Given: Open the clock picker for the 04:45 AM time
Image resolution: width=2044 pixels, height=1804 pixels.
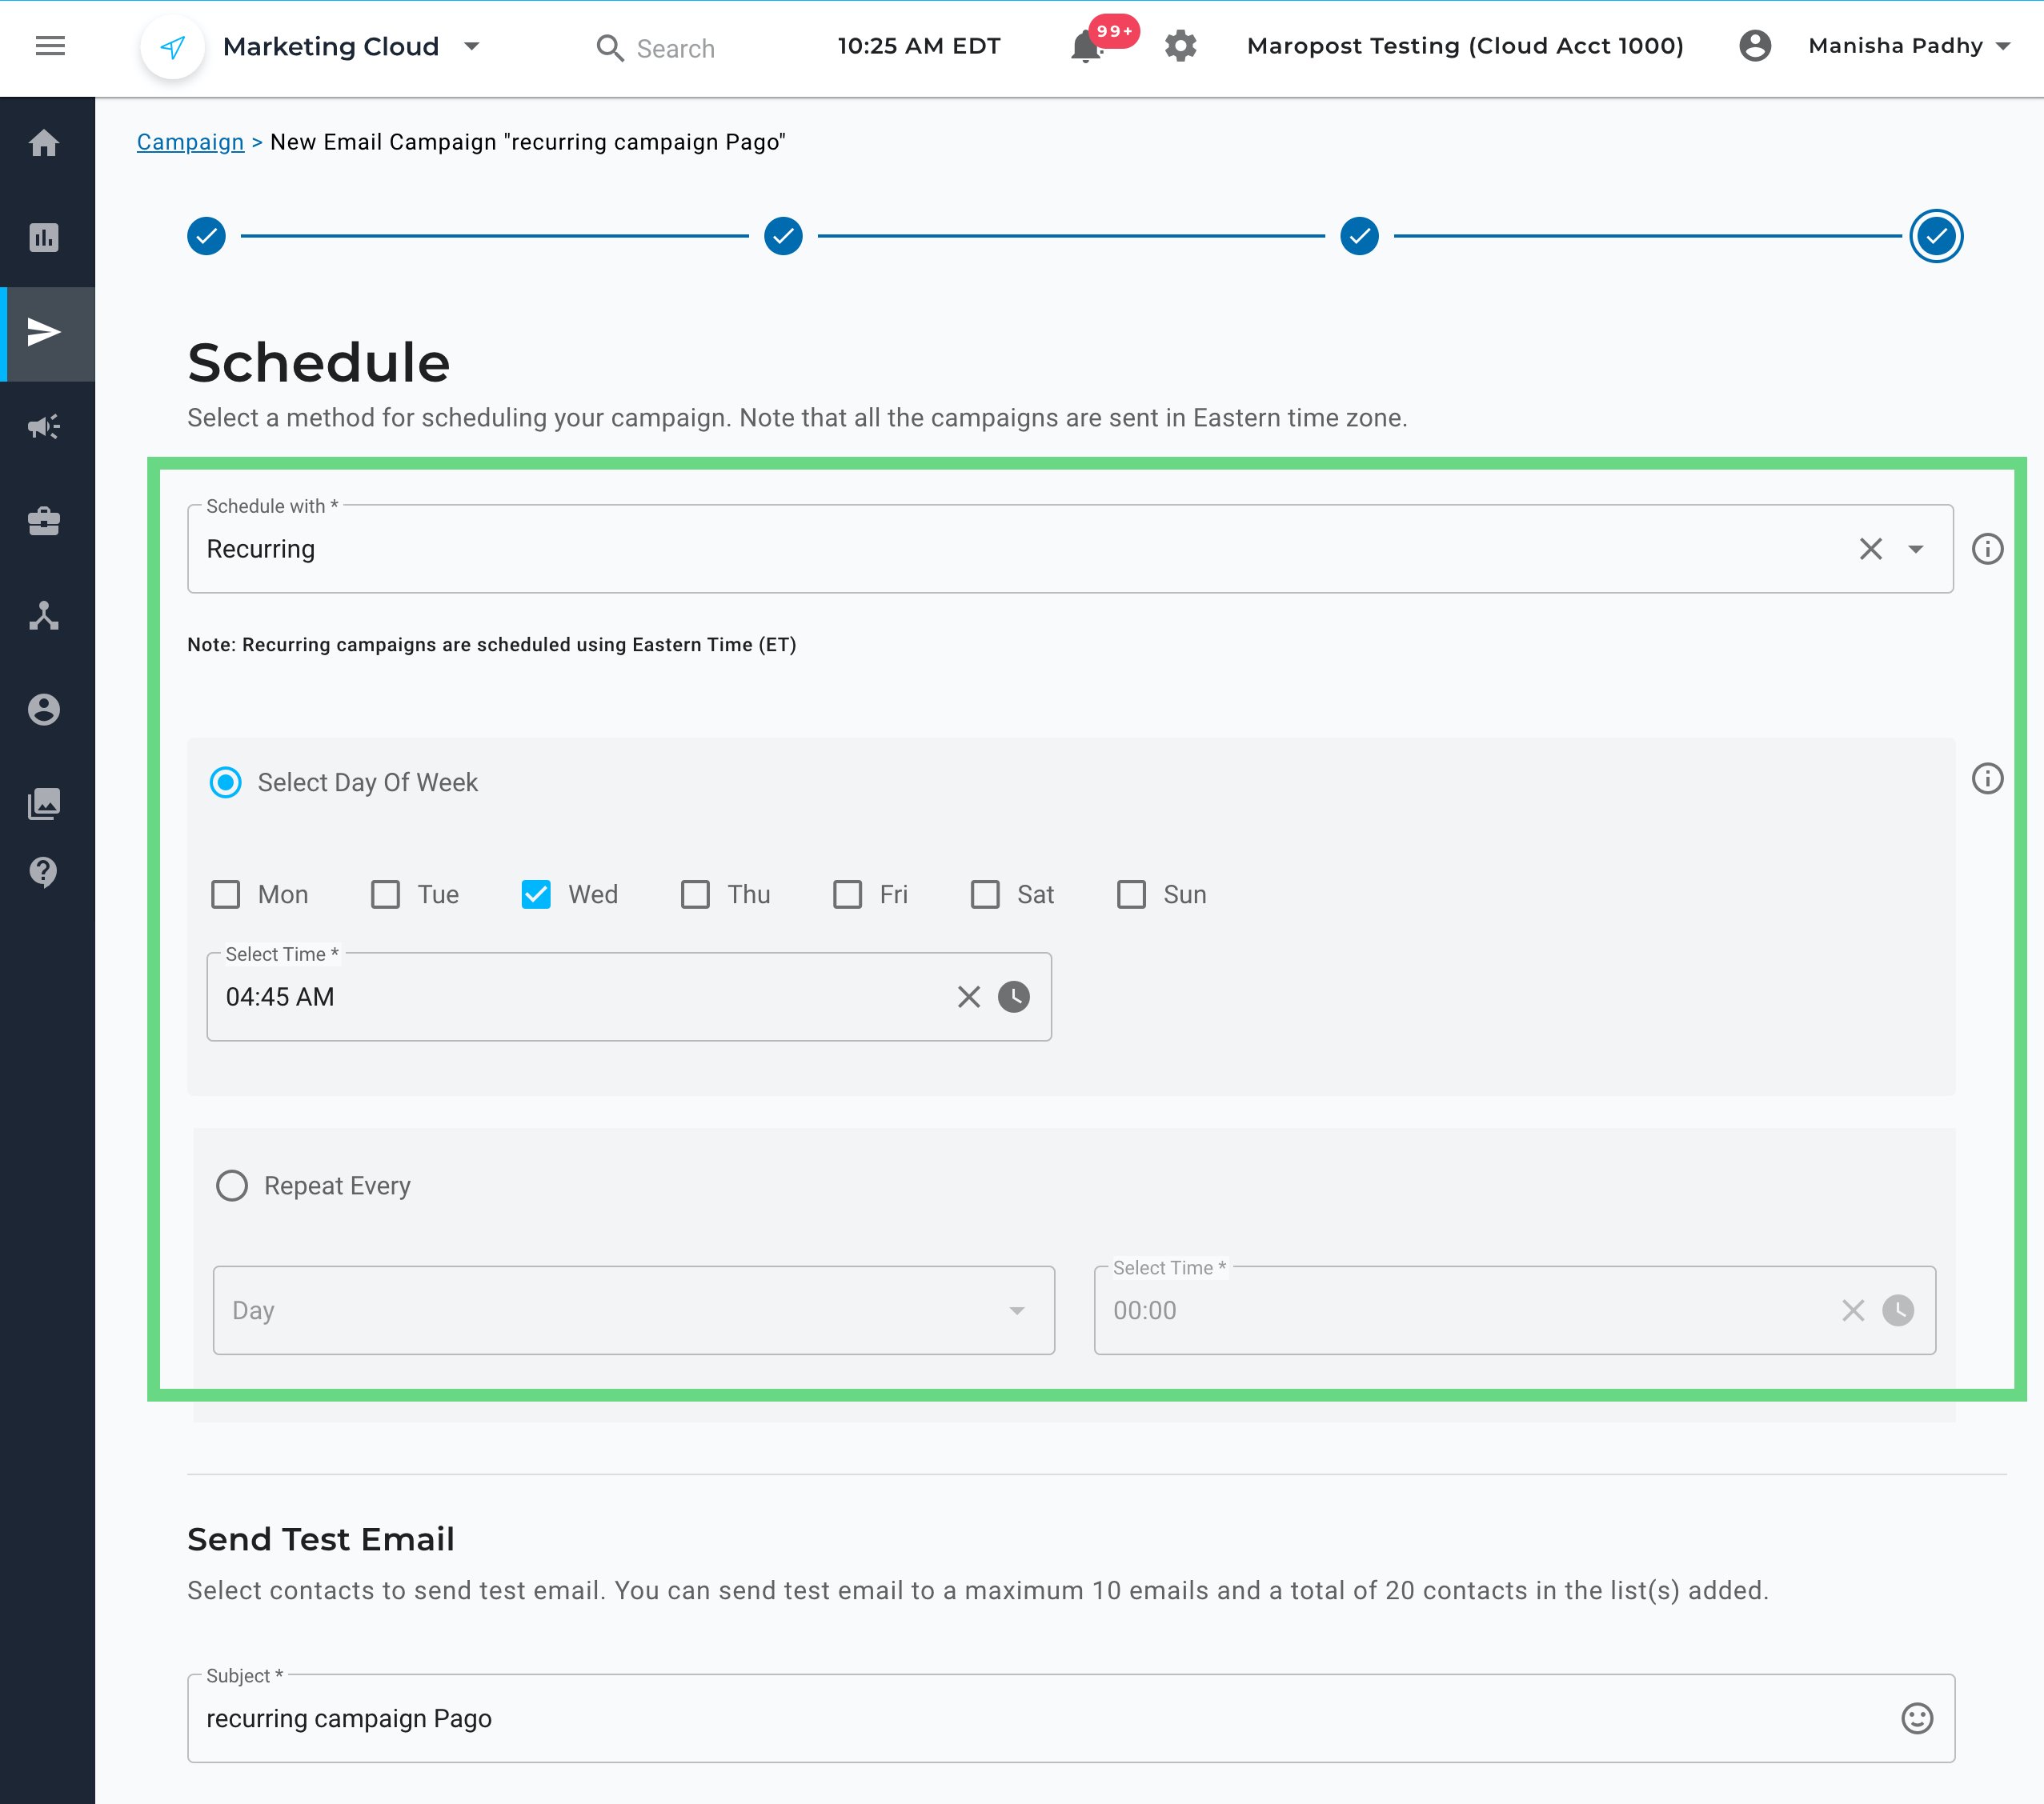Looking at the screenshot, I should pos(1013,997).
